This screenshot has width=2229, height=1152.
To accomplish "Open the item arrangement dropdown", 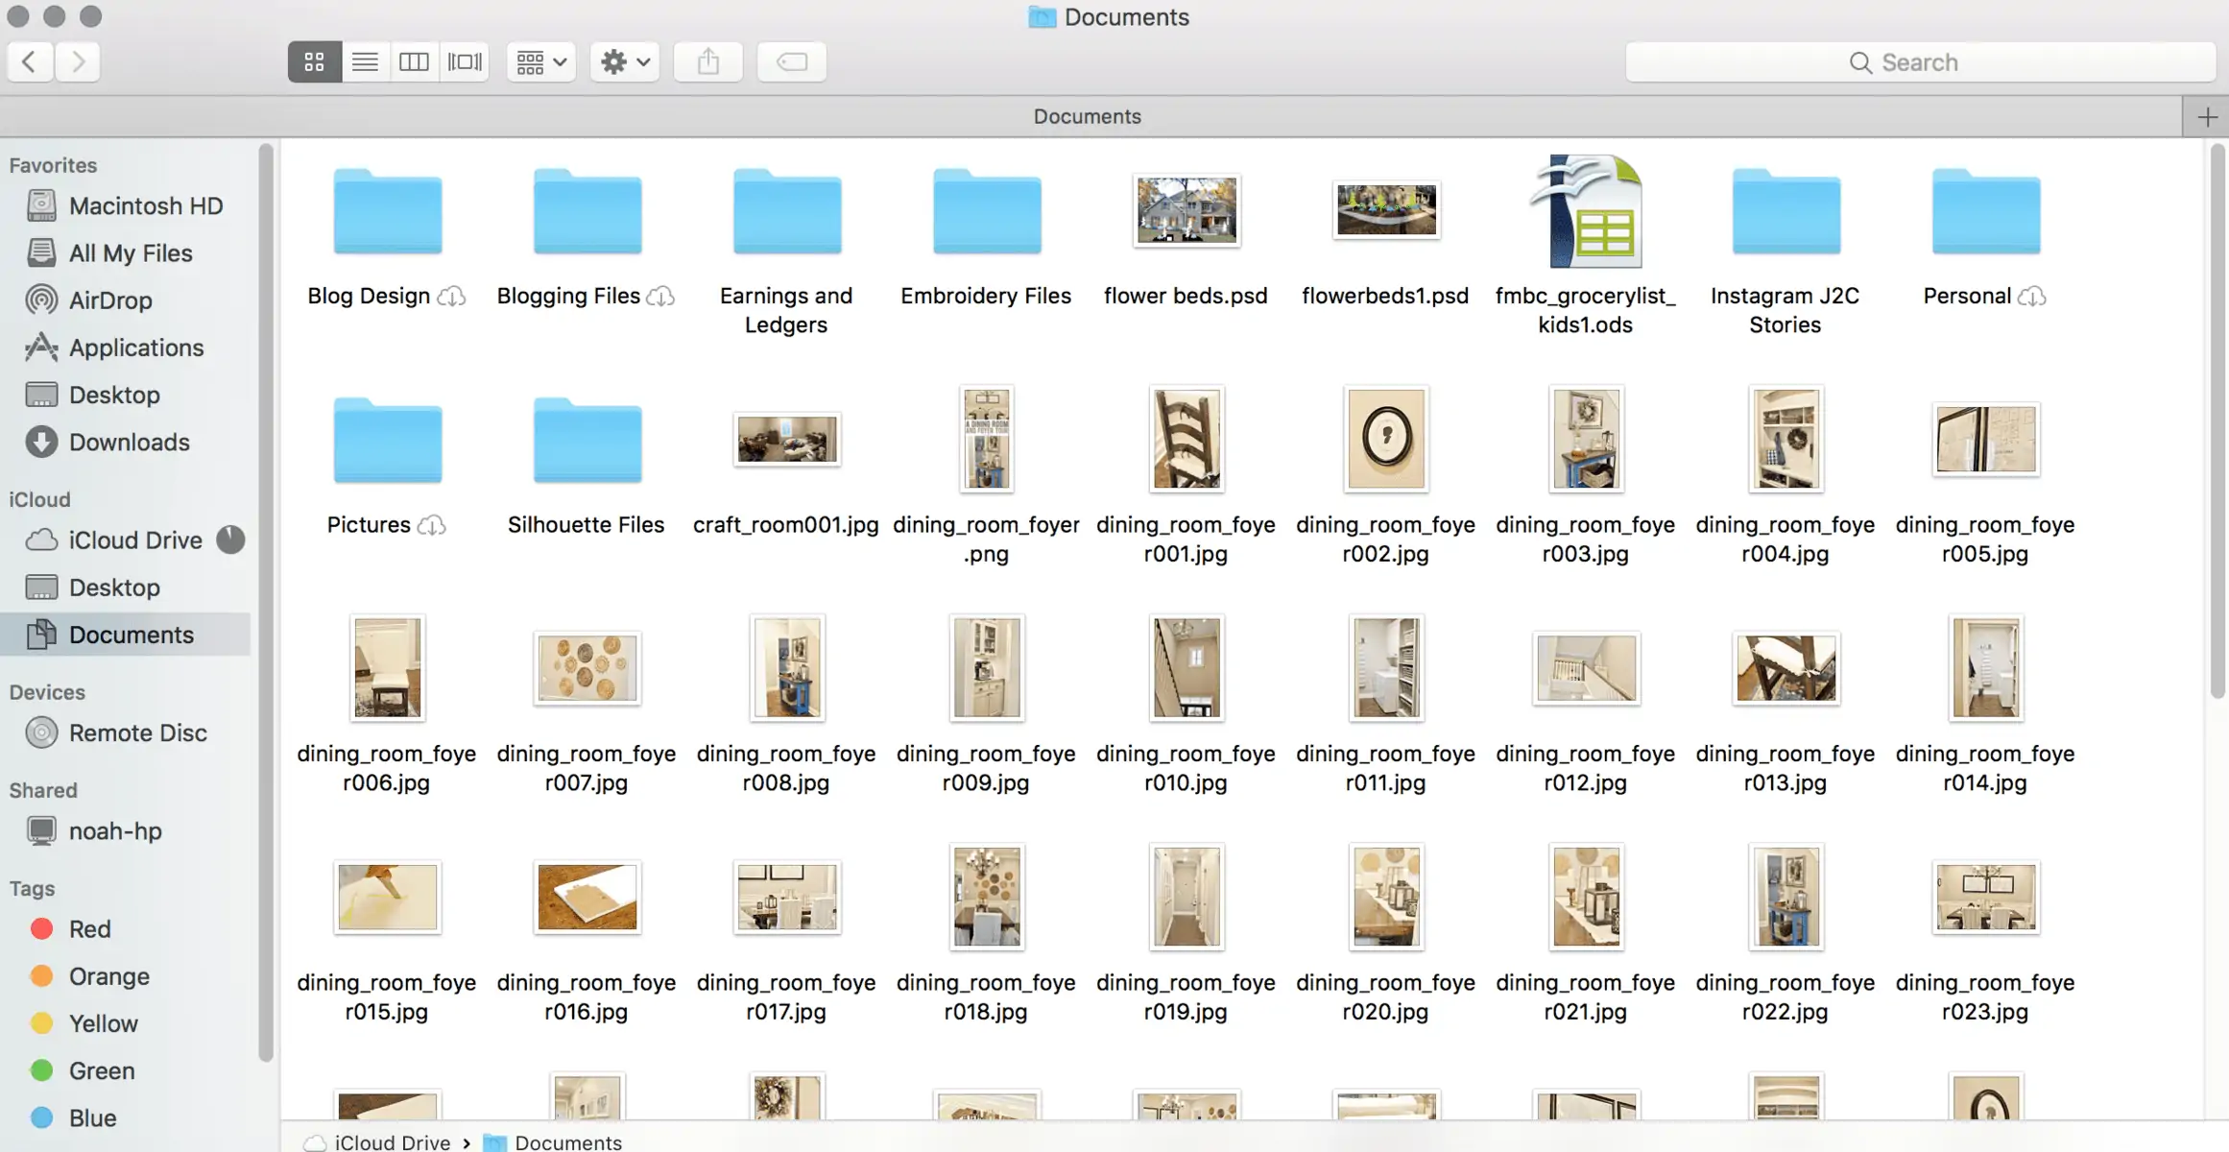I will point(541,61).
